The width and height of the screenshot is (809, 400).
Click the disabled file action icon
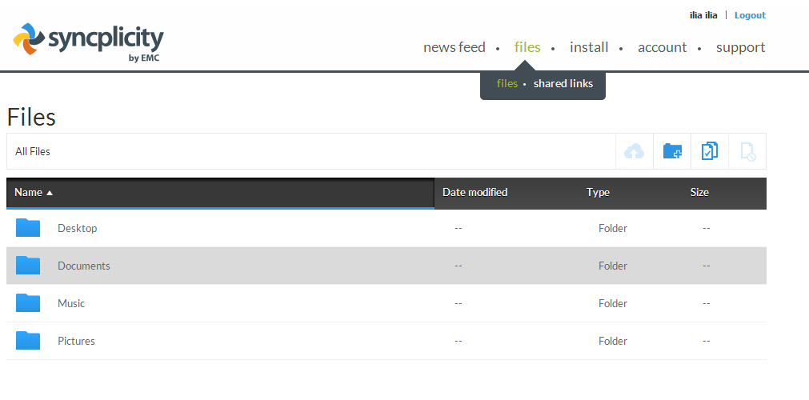[x=747, y=151]
